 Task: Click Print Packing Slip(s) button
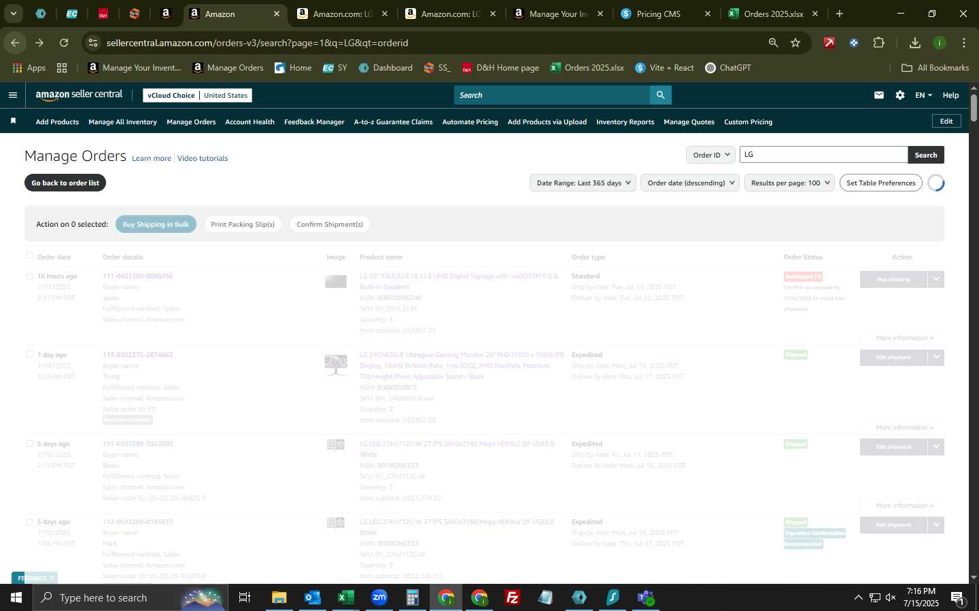pyautogui.click(x=243, y=224)
